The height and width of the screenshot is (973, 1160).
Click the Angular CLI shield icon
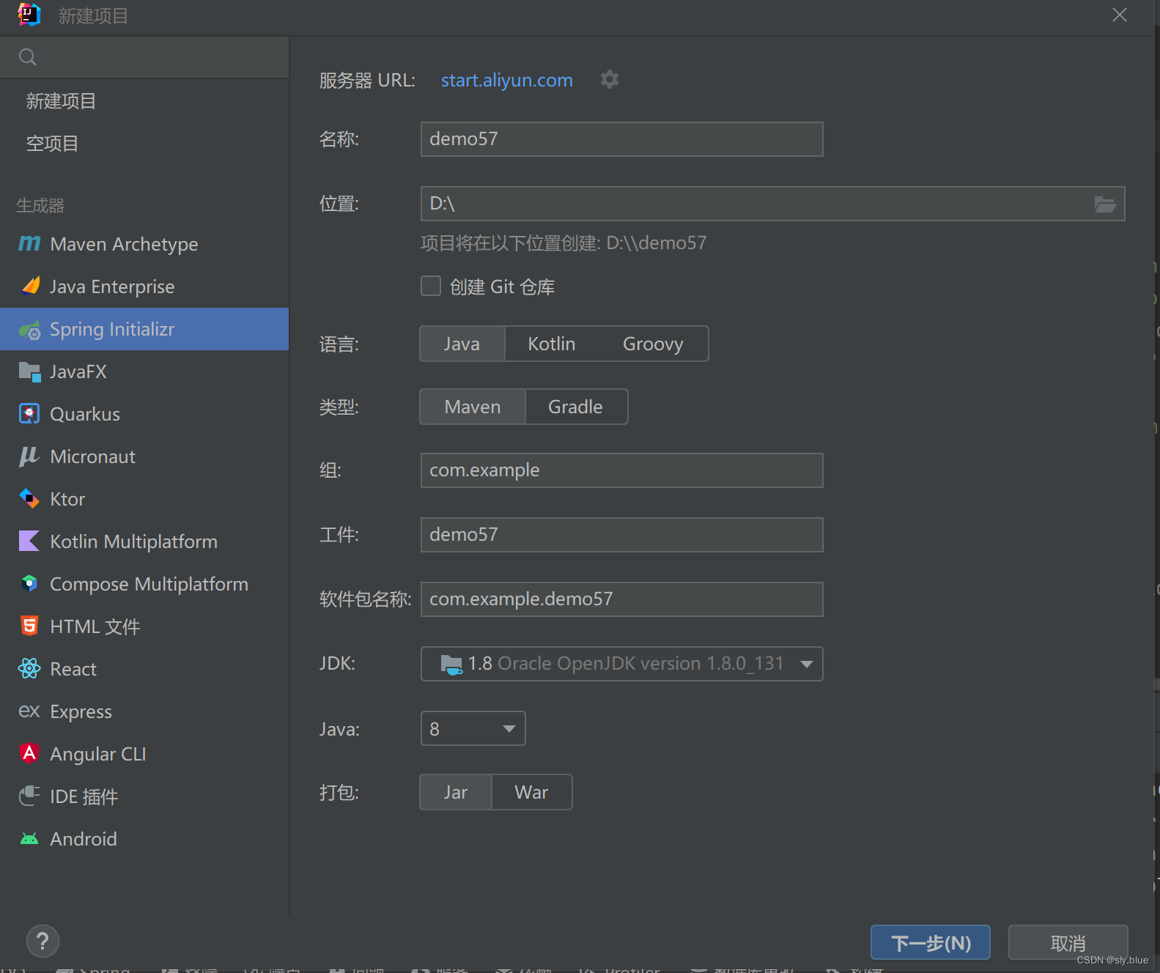[x=29, y=753]
